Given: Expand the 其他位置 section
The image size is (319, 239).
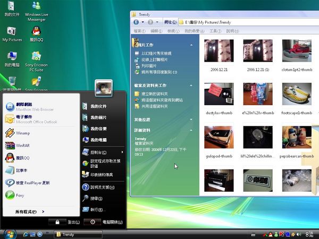Looking at the screenshot, I should pos(191,119).
